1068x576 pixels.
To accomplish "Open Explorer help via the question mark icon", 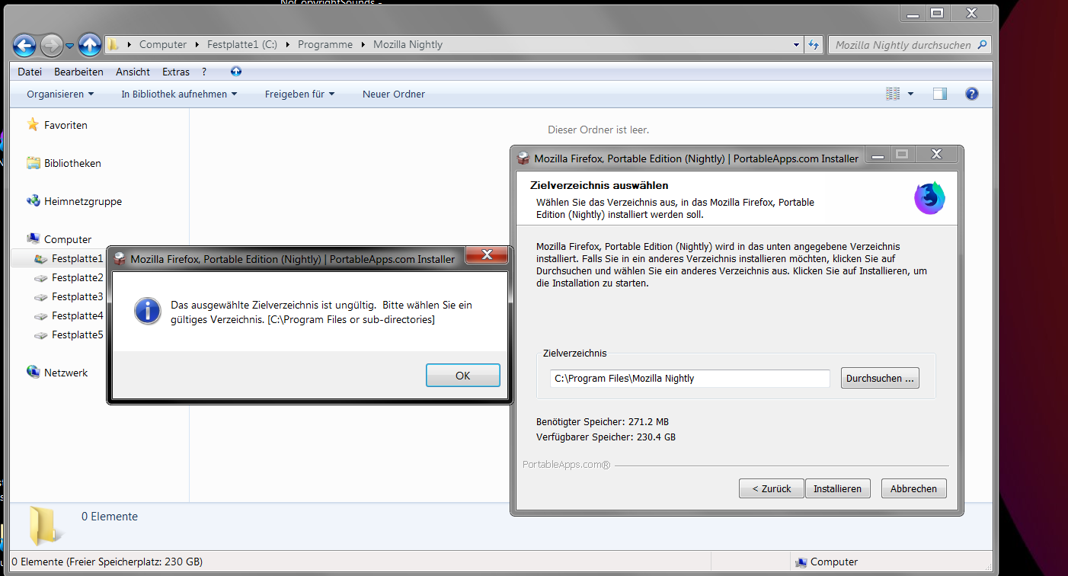I will (971, 94).
